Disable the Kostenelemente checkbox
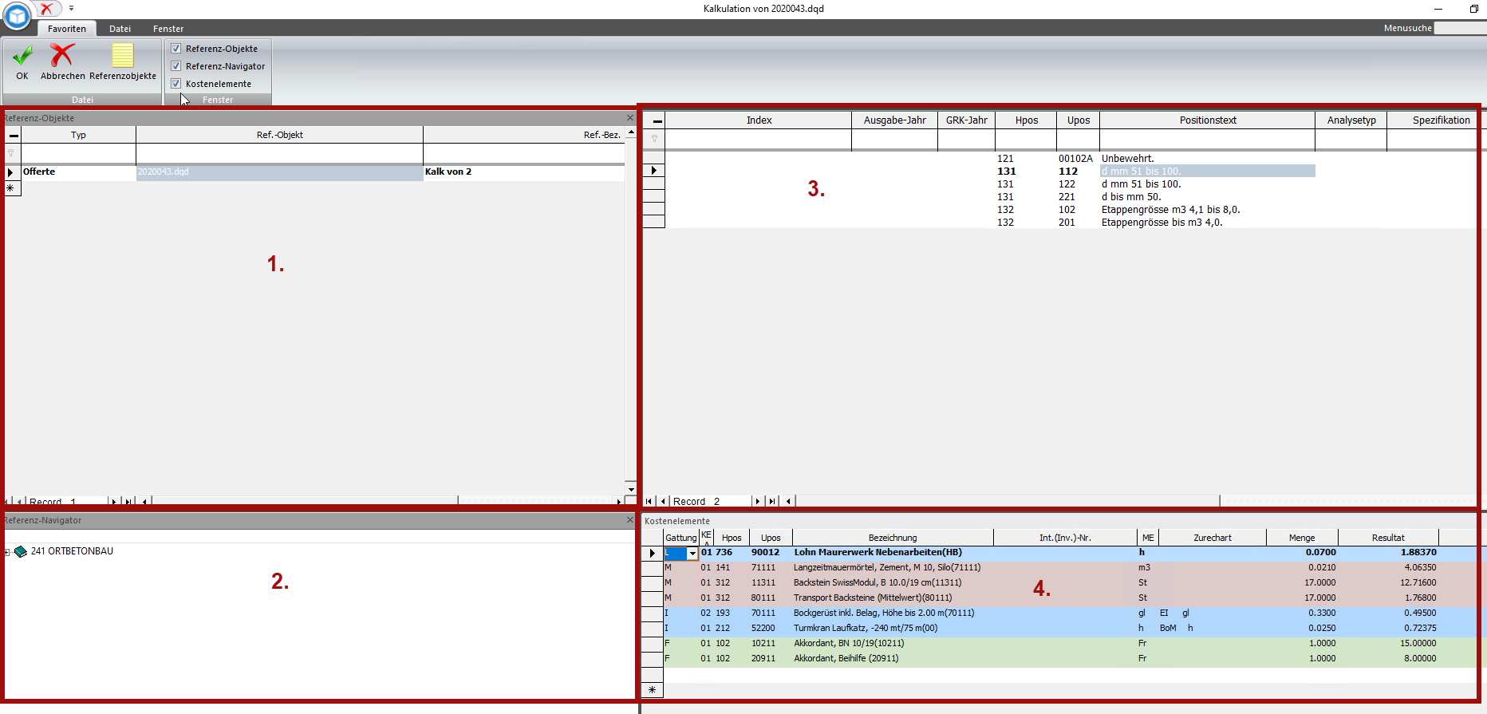Image resolution: width=1487 pixels, height=714 pixels. point(176,84)
